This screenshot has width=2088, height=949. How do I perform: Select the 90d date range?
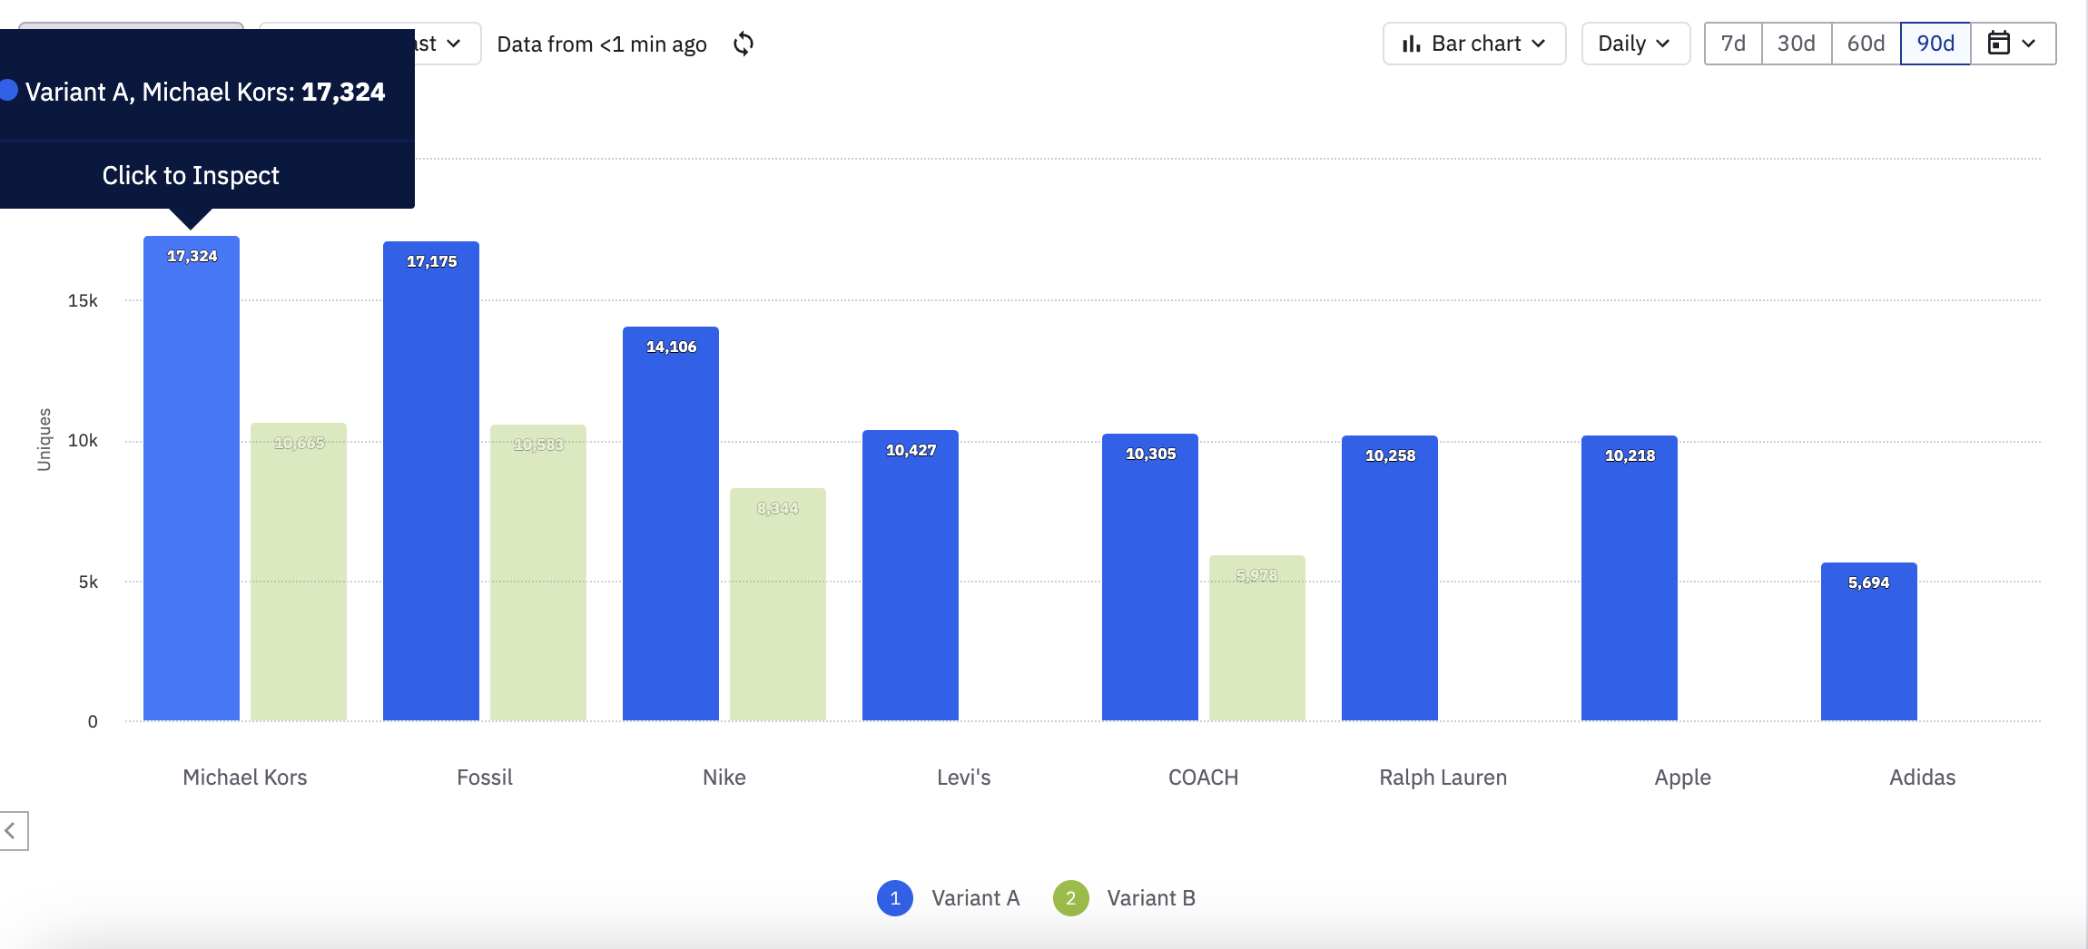point(1935,44)
